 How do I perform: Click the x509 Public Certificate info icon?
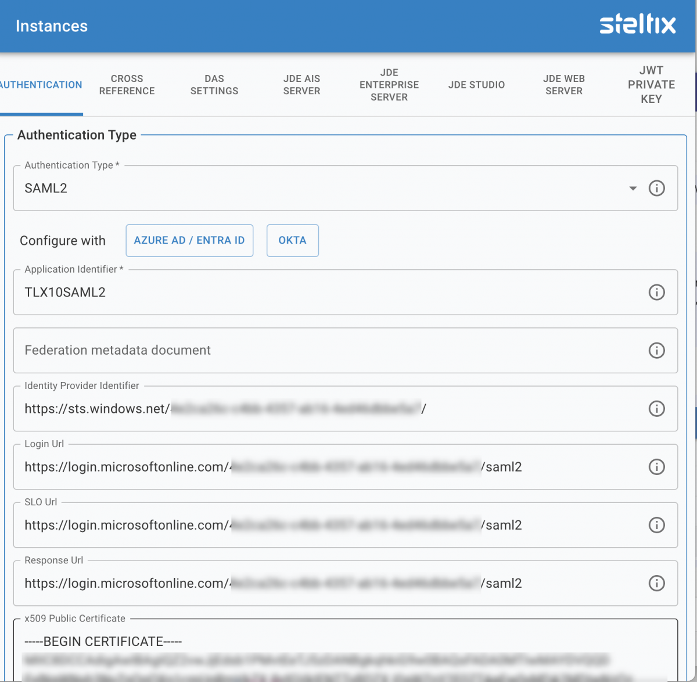(657, 645)
